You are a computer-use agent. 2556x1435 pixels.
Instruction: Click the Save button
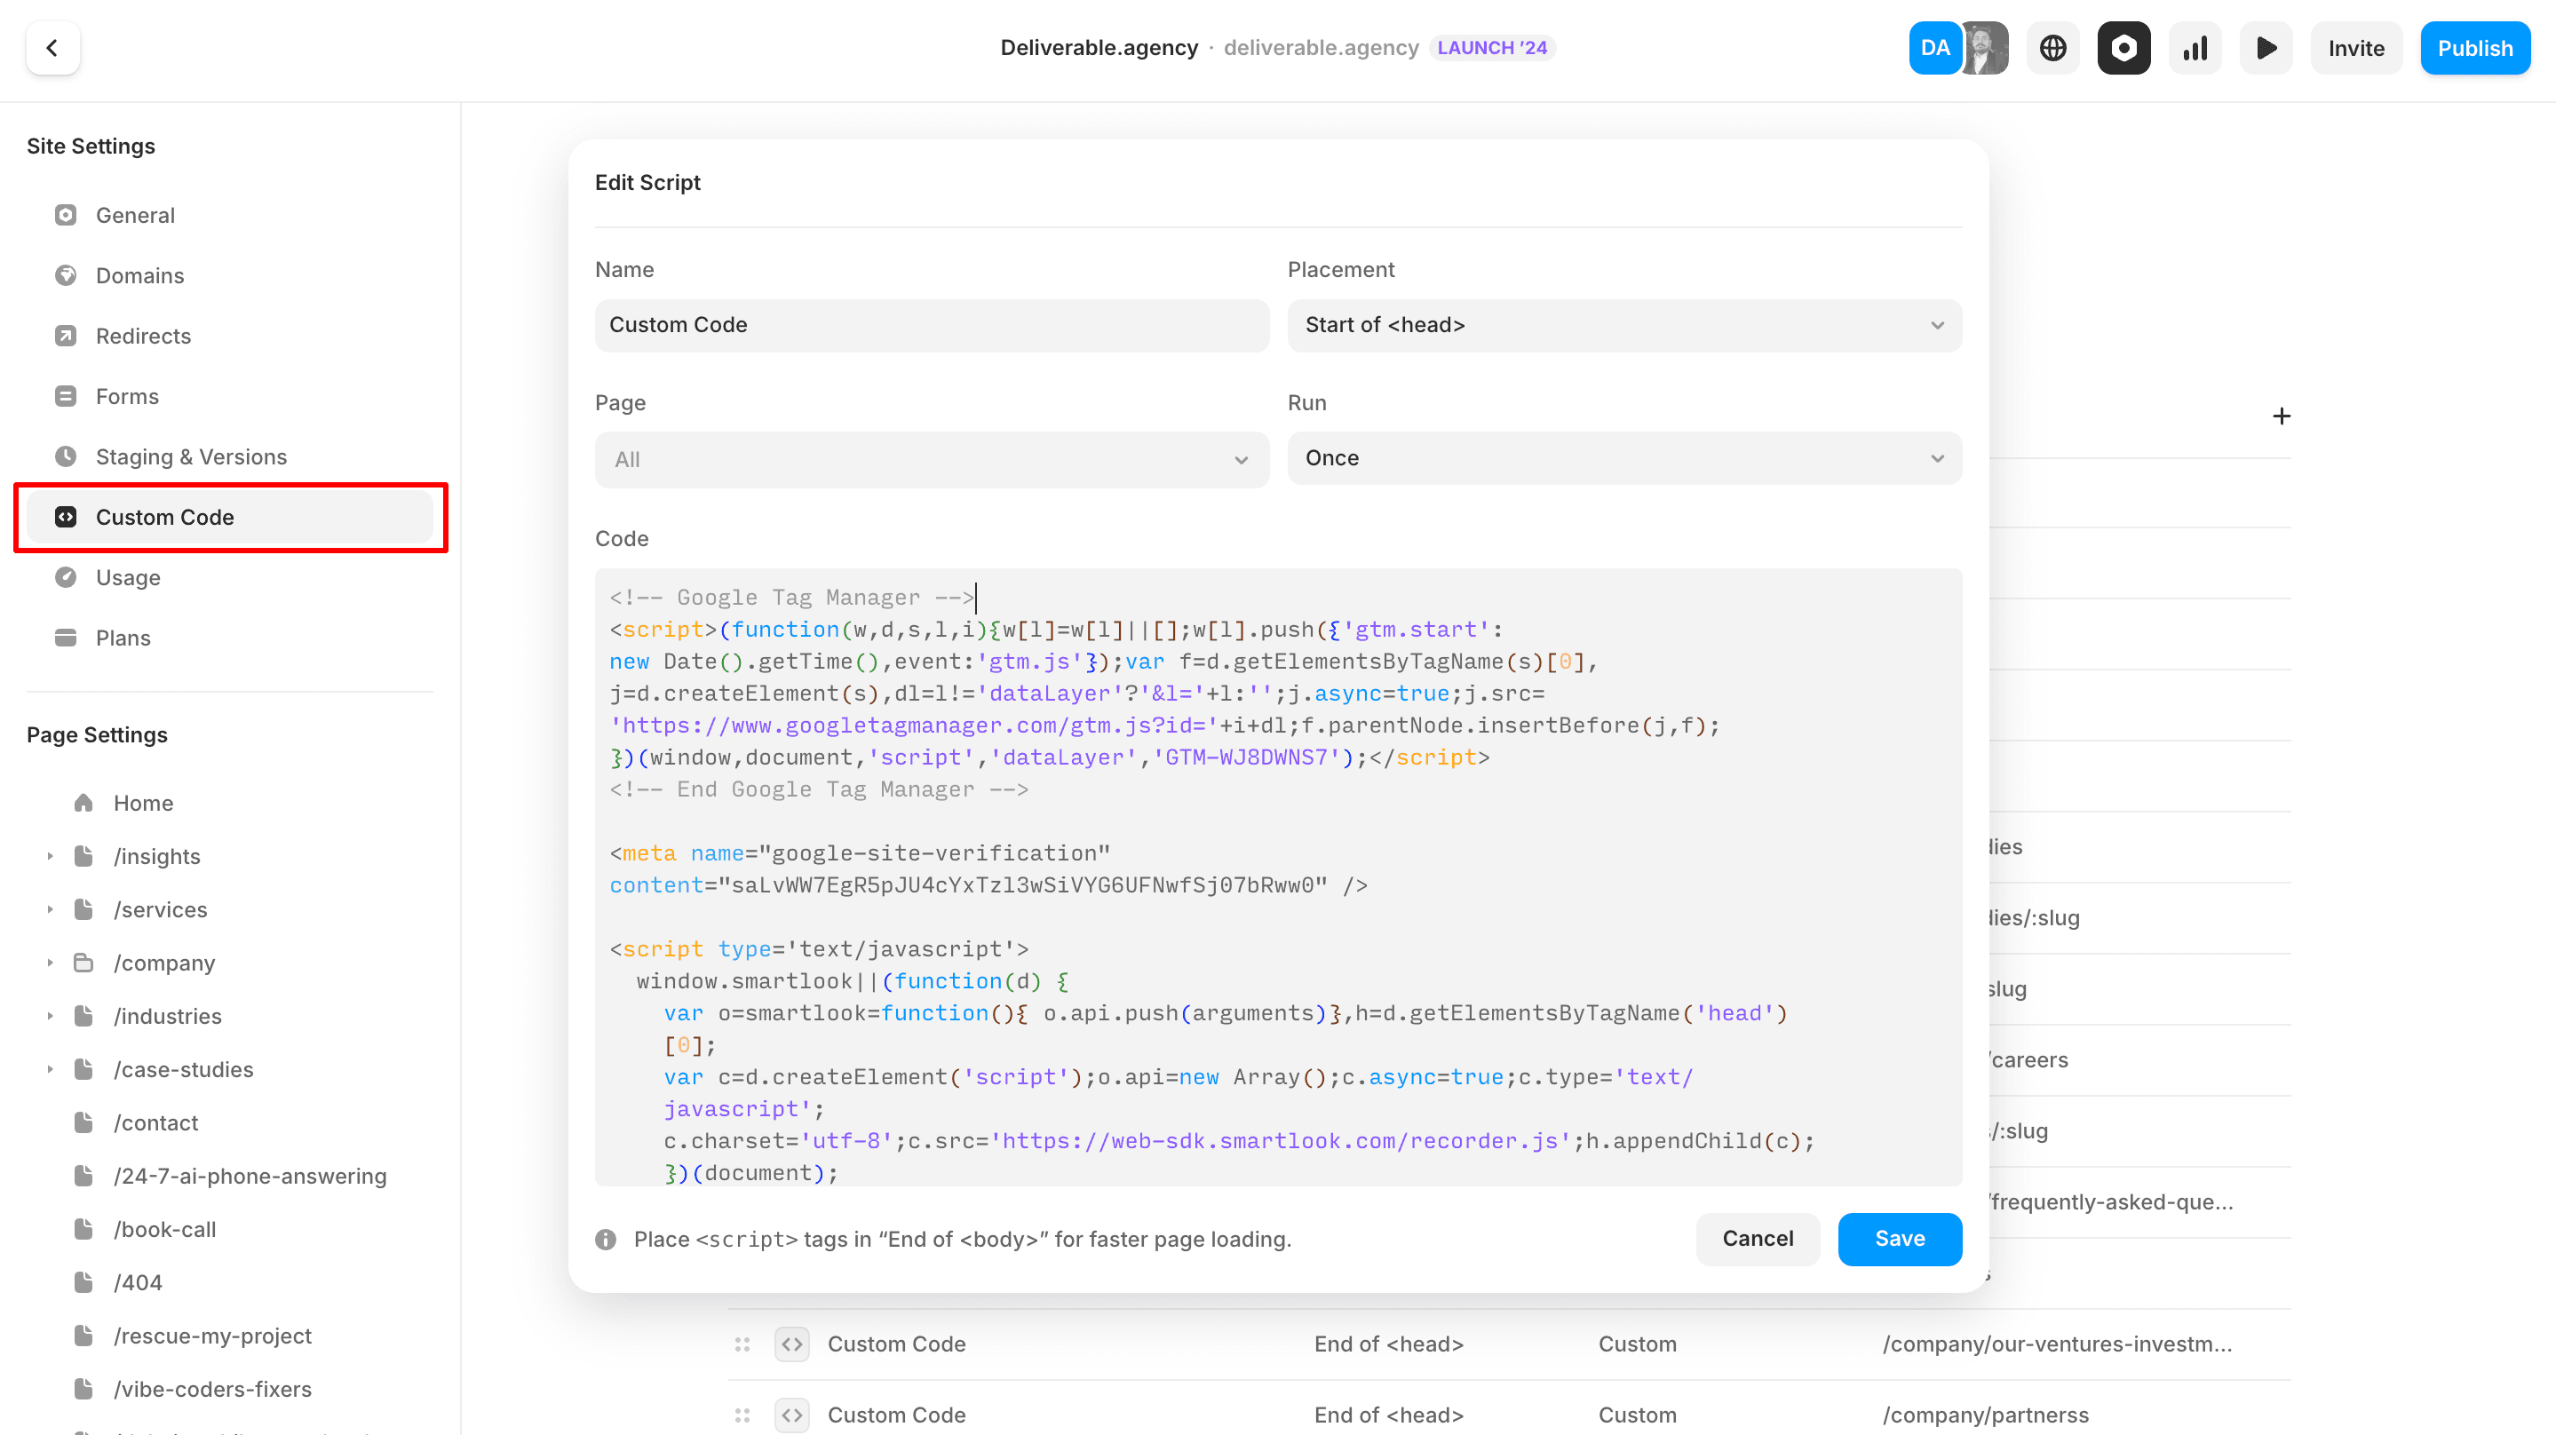point(1898,1239)
